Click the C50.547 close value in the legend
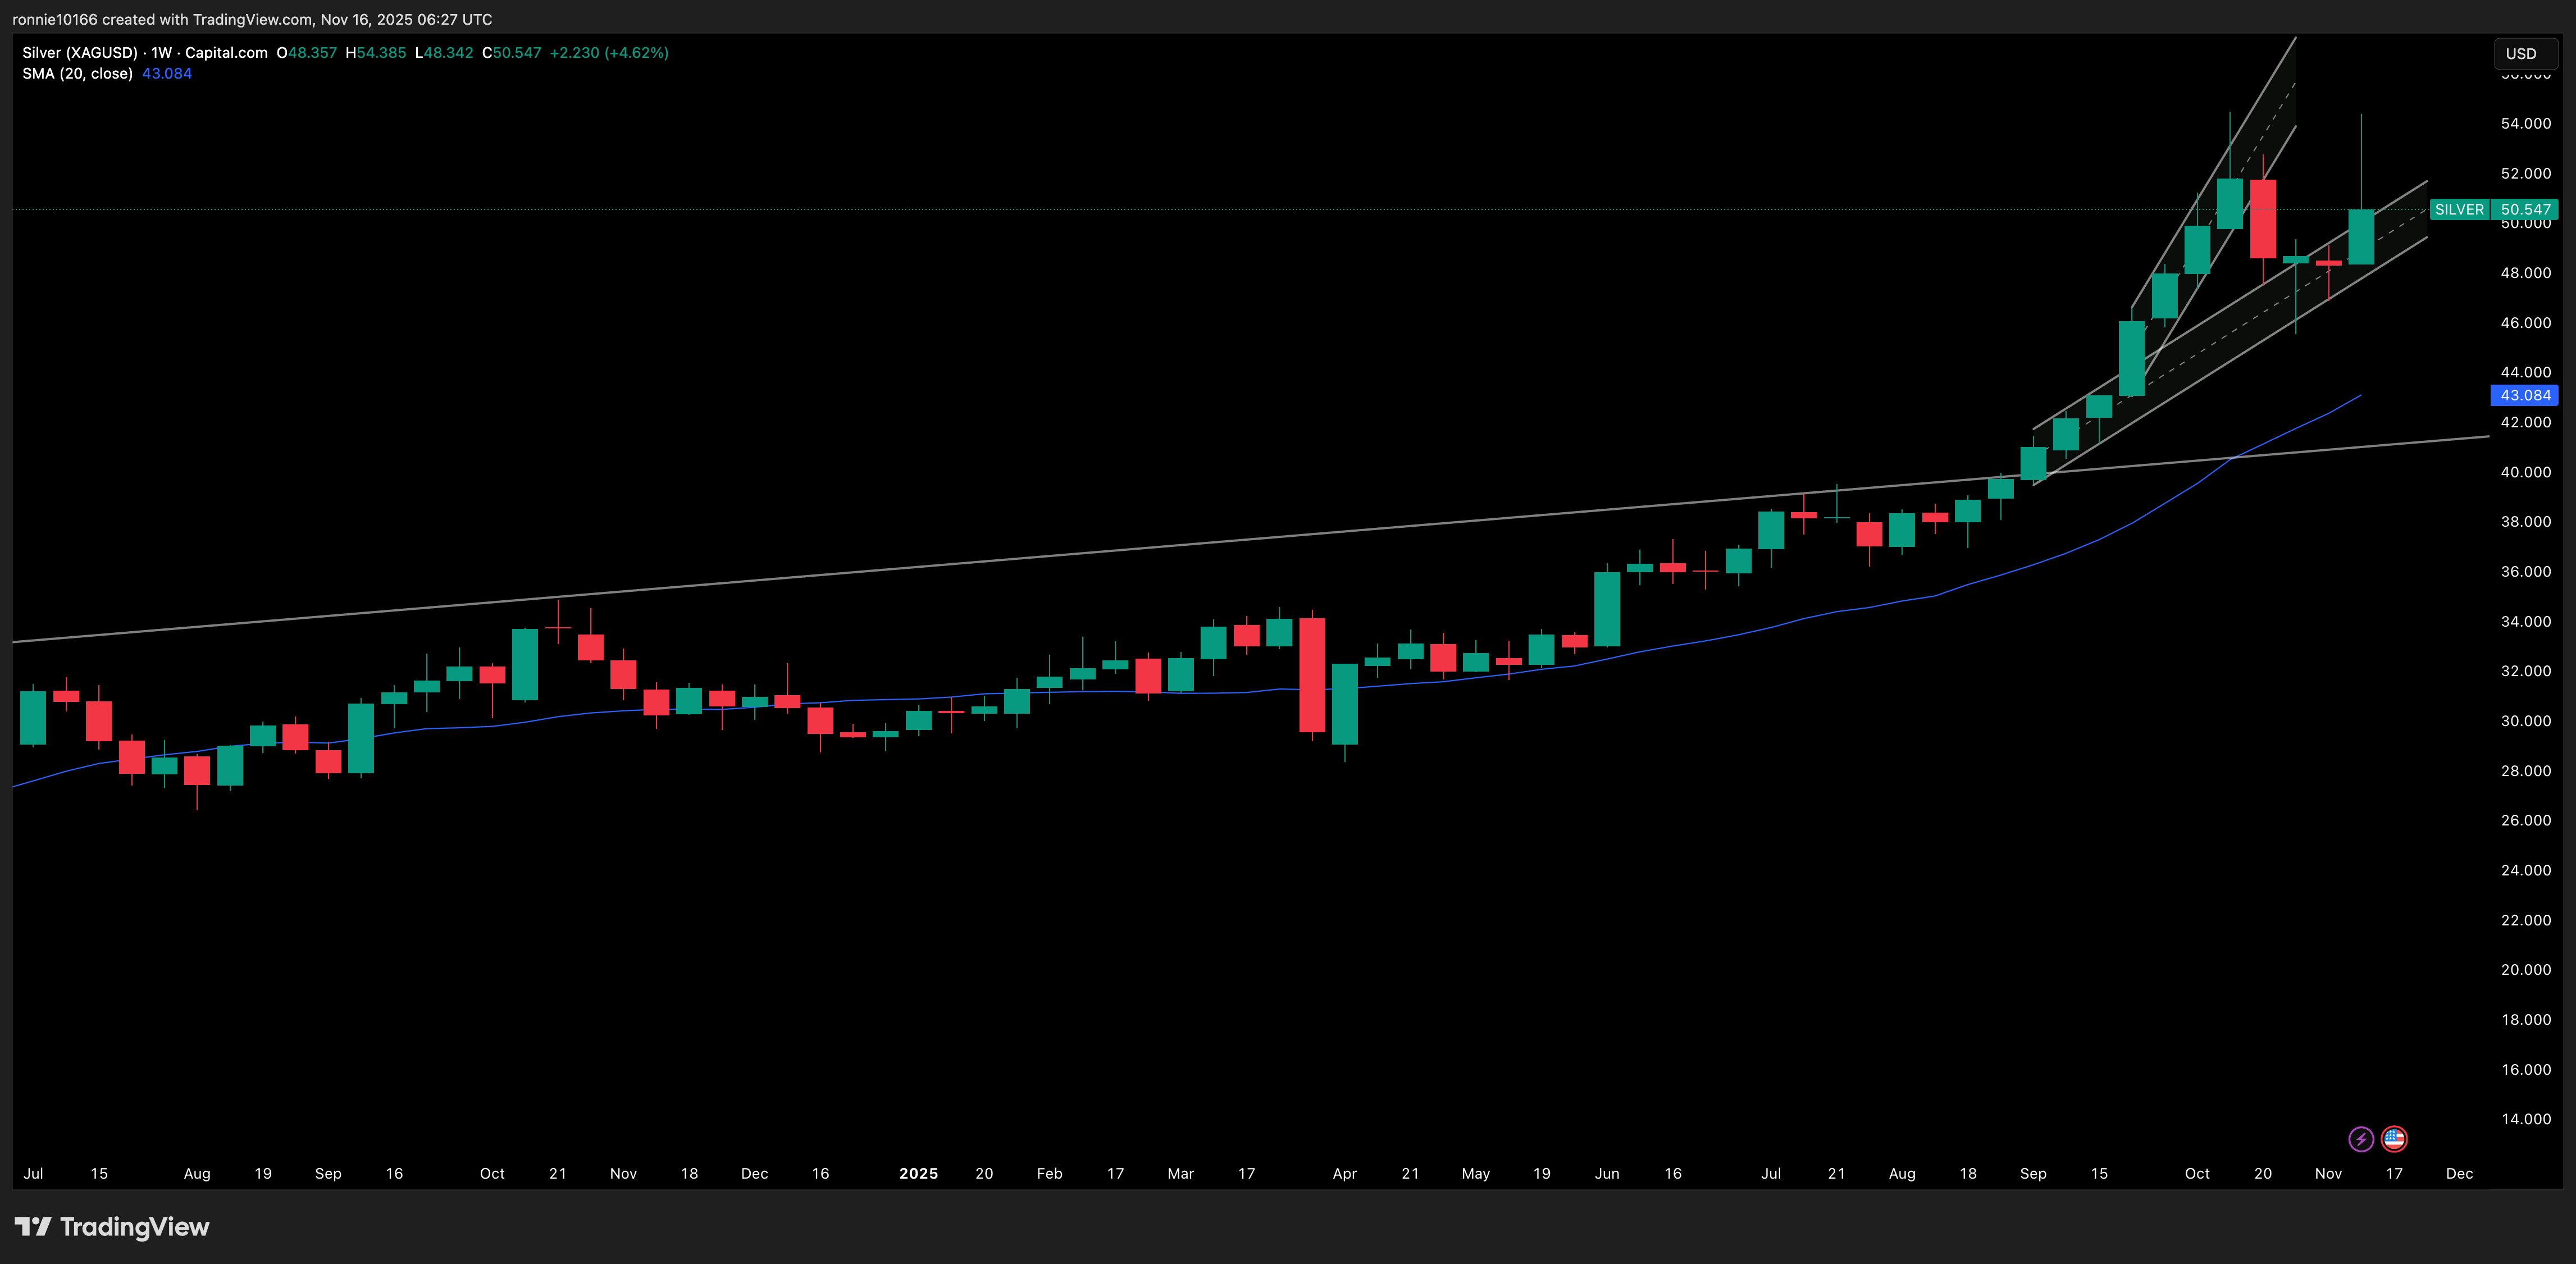2576x1264 pixels. point(512,53)
